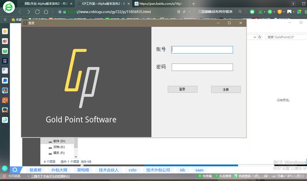307x181 pixels.
Task: Click the browser forward arrow
Action: (29, 12)
